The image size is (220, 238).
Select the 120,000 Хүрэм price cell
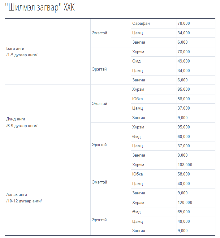coord(196,202)
